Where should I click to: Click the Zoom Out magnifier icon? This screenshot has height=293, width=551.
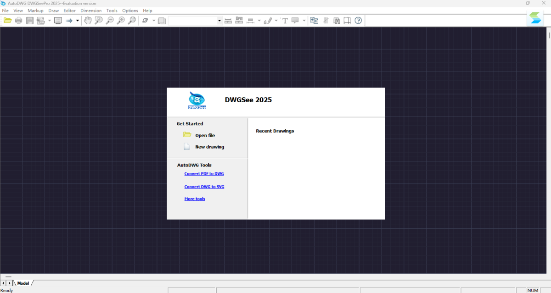(110, 21)
